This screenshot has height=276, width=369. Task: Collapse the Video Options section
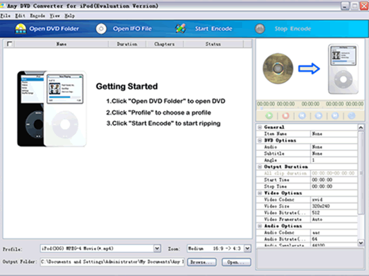[259, 193]
